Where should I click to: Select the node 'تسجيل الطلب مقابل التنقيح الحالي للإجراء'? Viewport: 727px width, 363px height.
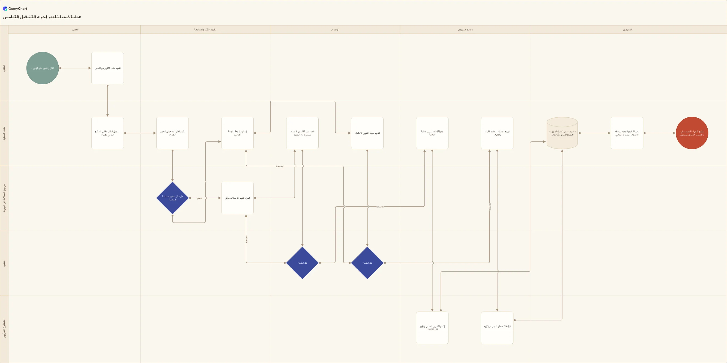tap(107, 133)
